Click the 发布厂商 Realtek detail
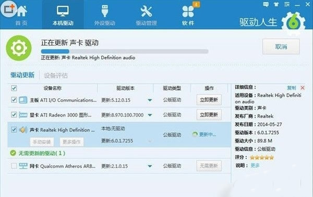The height and width of the screenshot is (197, 313). point(254,116)
